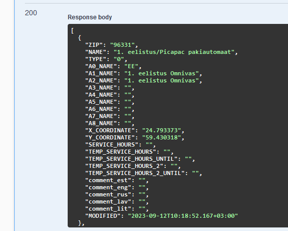Click the comment_rus key
Viewport: 288px width, 231px height.
108,195
